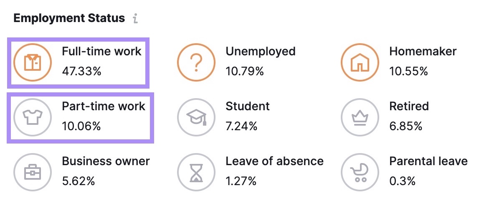Click the Retired crown icon
This screenshot has width=479, height=208.
click(360, 117)
